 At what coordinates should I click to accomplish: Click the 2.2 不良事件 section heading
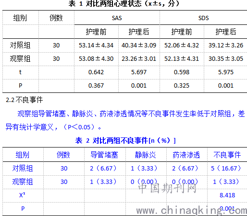point(25,100)
